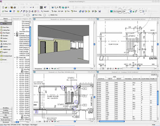160x126 pixels.
Task: Expand sheet A11.01 - SITE in browser
Action: (x=17, y=61)
